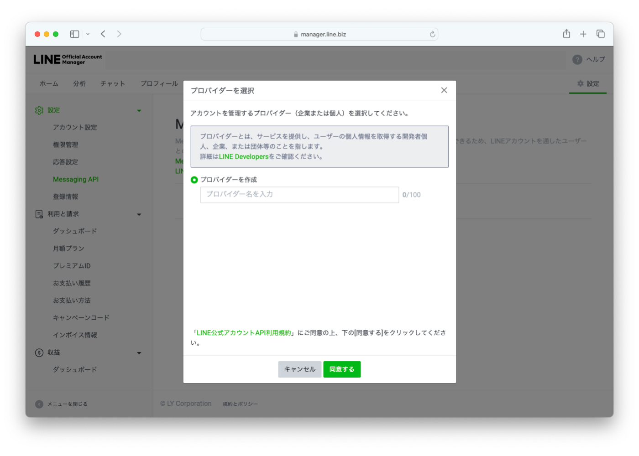Open the LINE Developers link in dialog
The height and width of the screenshot is (456, 639).
(244, 156)
